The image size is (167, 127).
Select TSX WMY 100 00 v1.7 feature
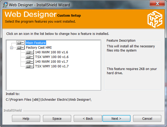(x=52, y=66)
